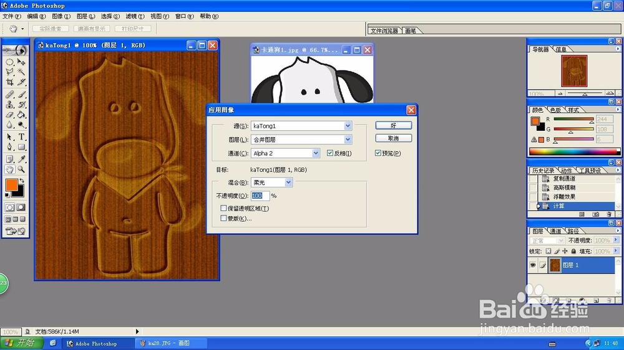This screenshot has height=350, width=624.
Task: Click the color spectrum ramp bar
Action: 575,152
